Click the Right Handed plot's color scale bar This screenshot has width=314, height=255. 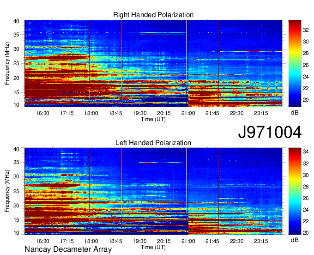(x=295, y=63)
